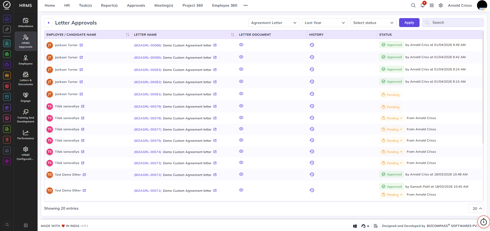The width and height of the screenshot is (490, 231).
Task: View letter document for BIZAGRL-00083
Action: (x=241, y=69)
